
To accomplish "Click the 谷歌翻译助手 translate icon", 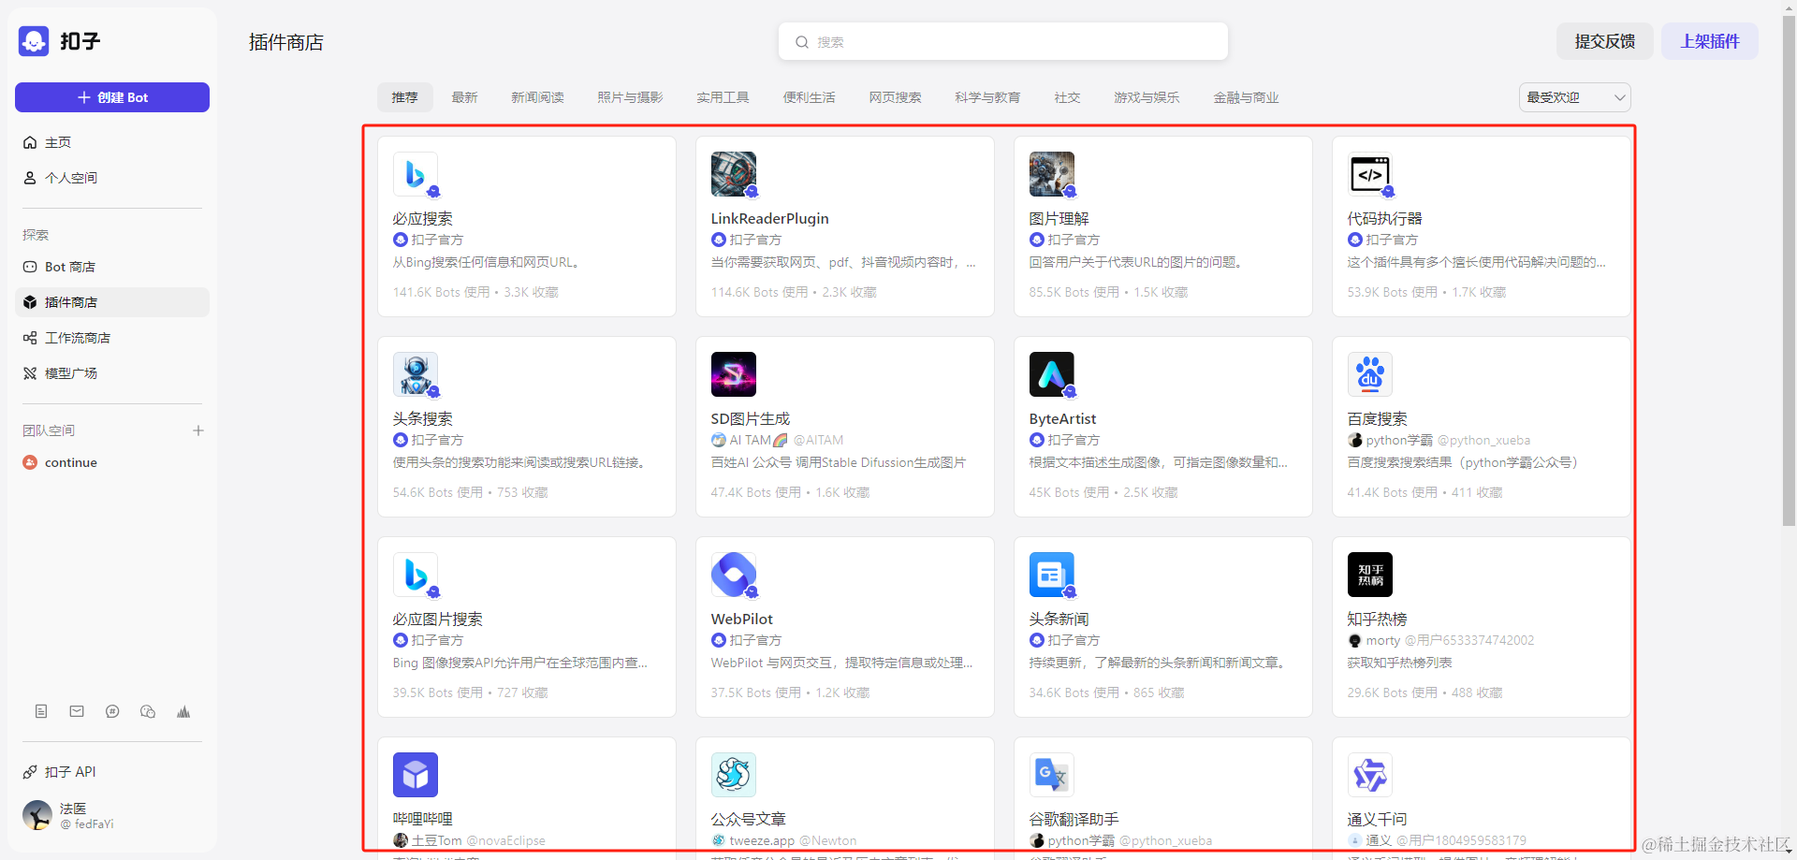I will (1051, 775).
